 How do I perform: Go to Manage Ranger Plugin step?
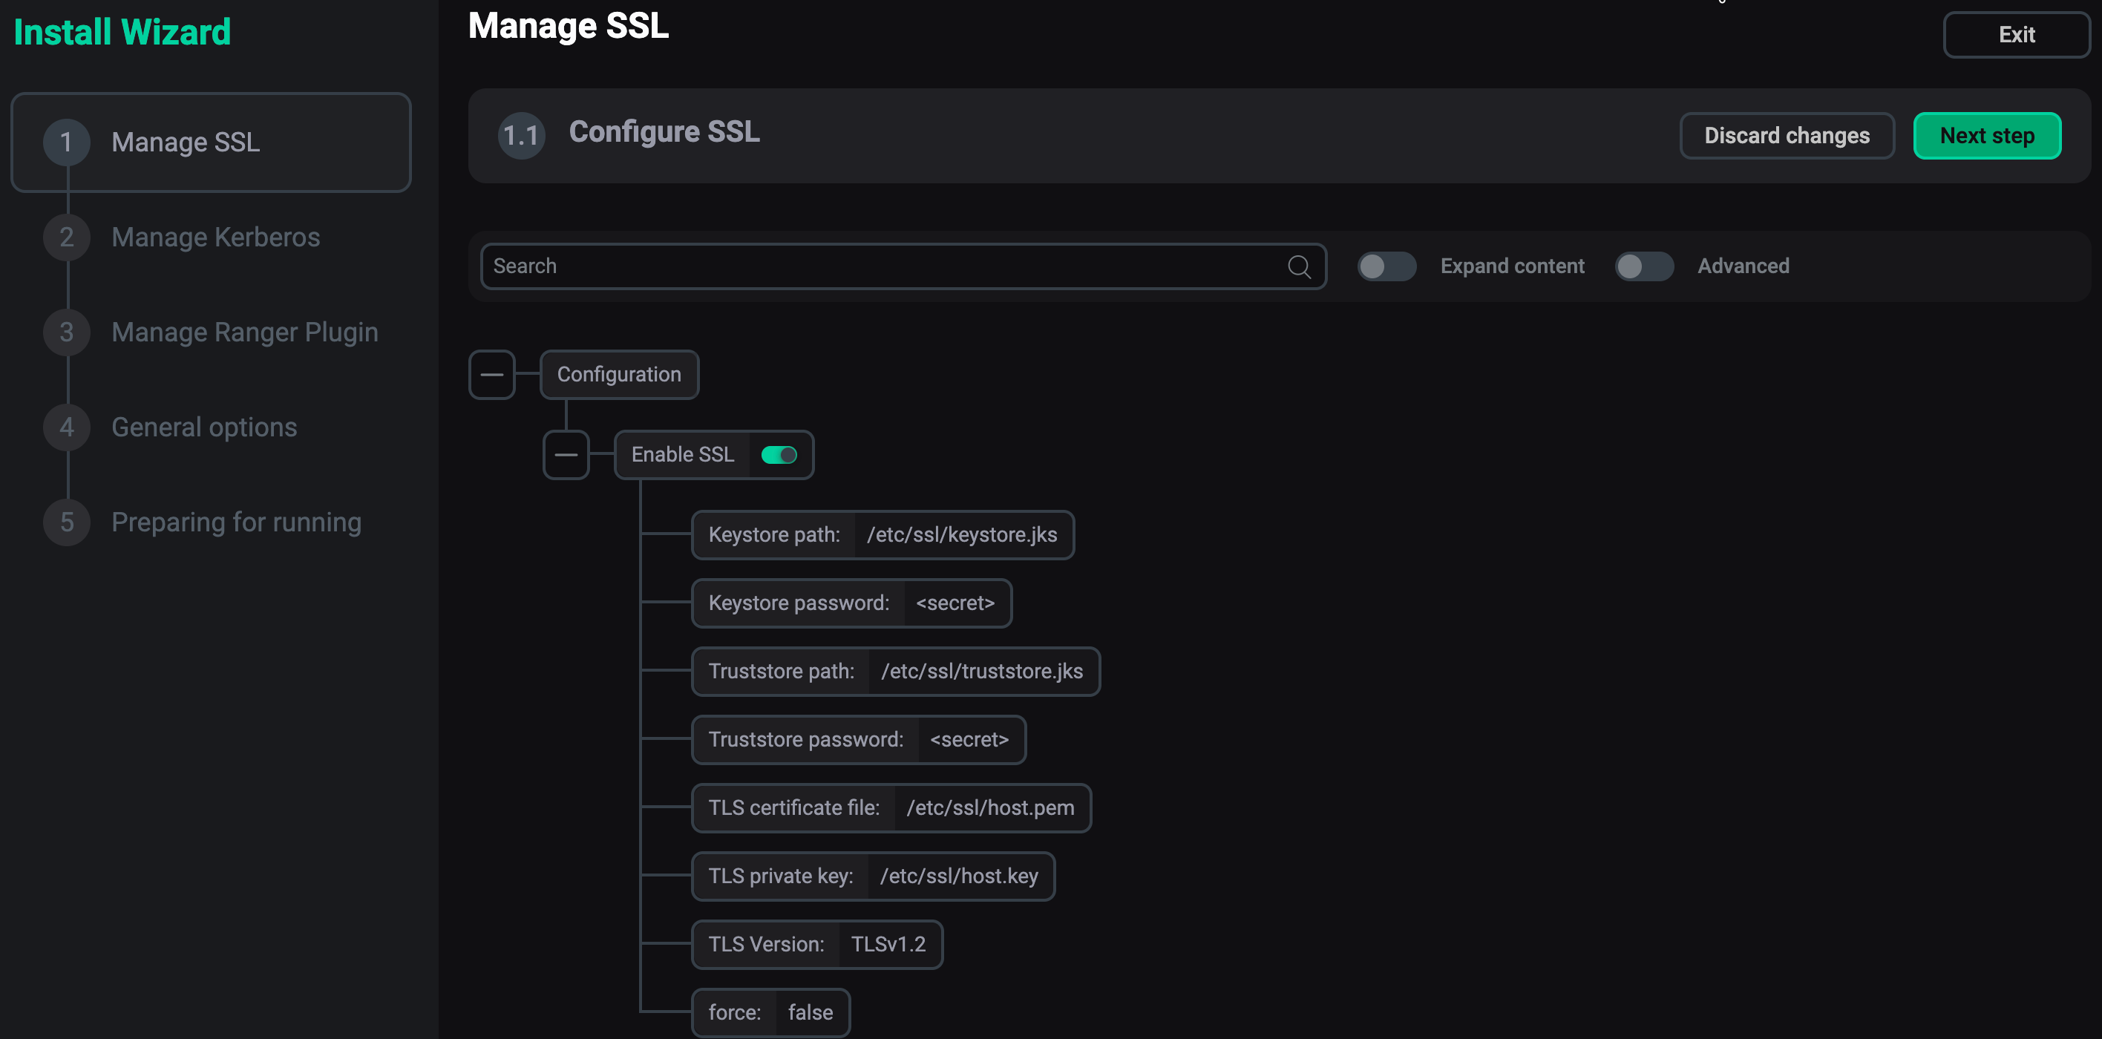click(245, 332)
